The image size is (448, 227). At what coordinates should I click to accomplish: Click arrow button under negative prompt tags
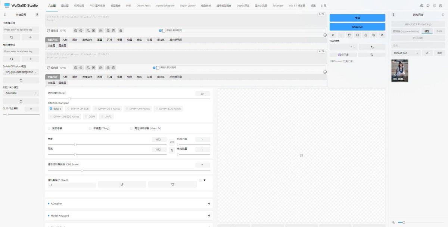point(30,59)
